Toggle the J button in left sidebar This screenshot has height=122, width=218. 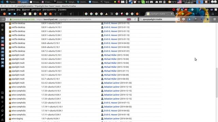pyautogui.click(x=2, y=41)
